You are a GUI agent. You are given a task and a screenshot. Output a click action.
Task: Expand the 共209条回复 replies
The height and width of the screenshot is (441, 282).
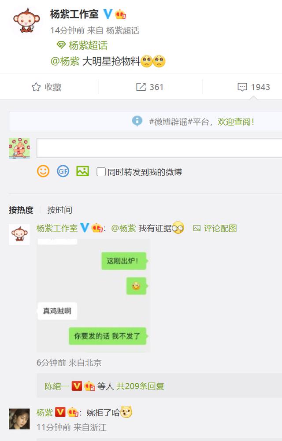pos(140,386)
